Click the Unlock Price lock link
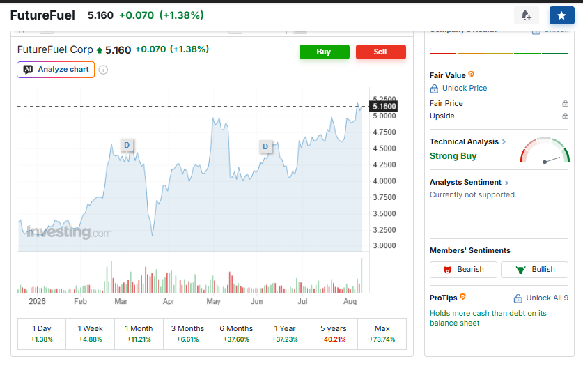 pos(458,88)
